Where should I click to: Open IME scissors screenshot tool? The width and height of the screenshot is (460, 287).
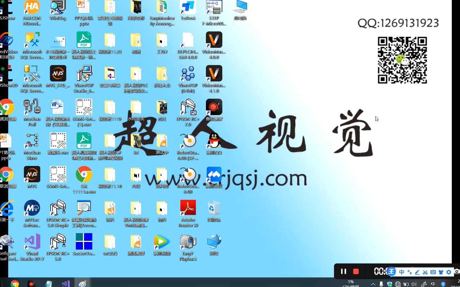click(x=425, y=272)
